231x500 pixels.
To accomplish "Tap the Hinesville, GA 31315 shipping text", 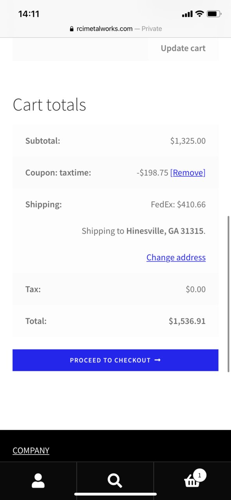I will coord(165,231).
